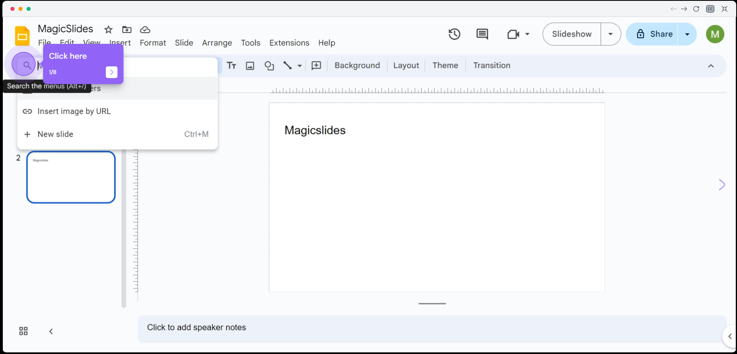Click the move to folder icon
This screenshot has width=737, height=354.
[127, 30]
